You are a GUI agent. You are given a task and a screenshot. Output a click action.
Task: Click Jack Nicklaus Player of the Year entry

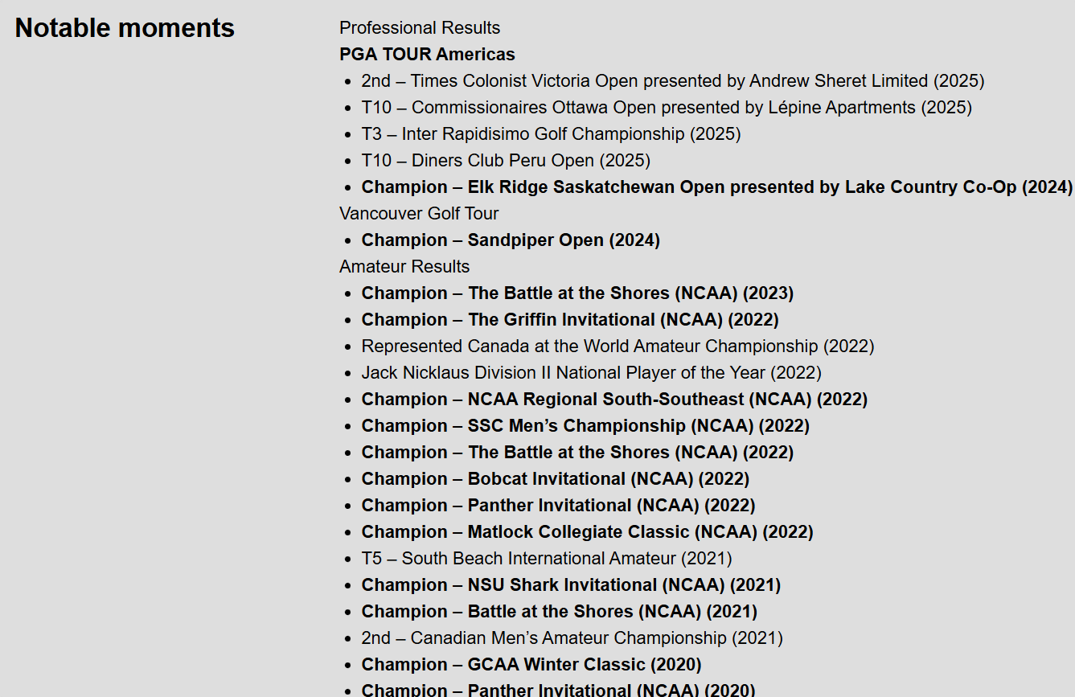coord(591,373)
